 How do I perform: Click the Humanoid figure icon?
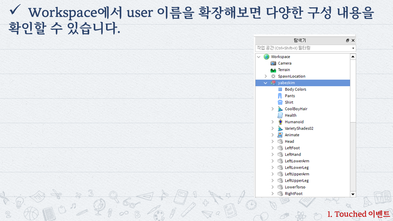[x=280, y=122]
